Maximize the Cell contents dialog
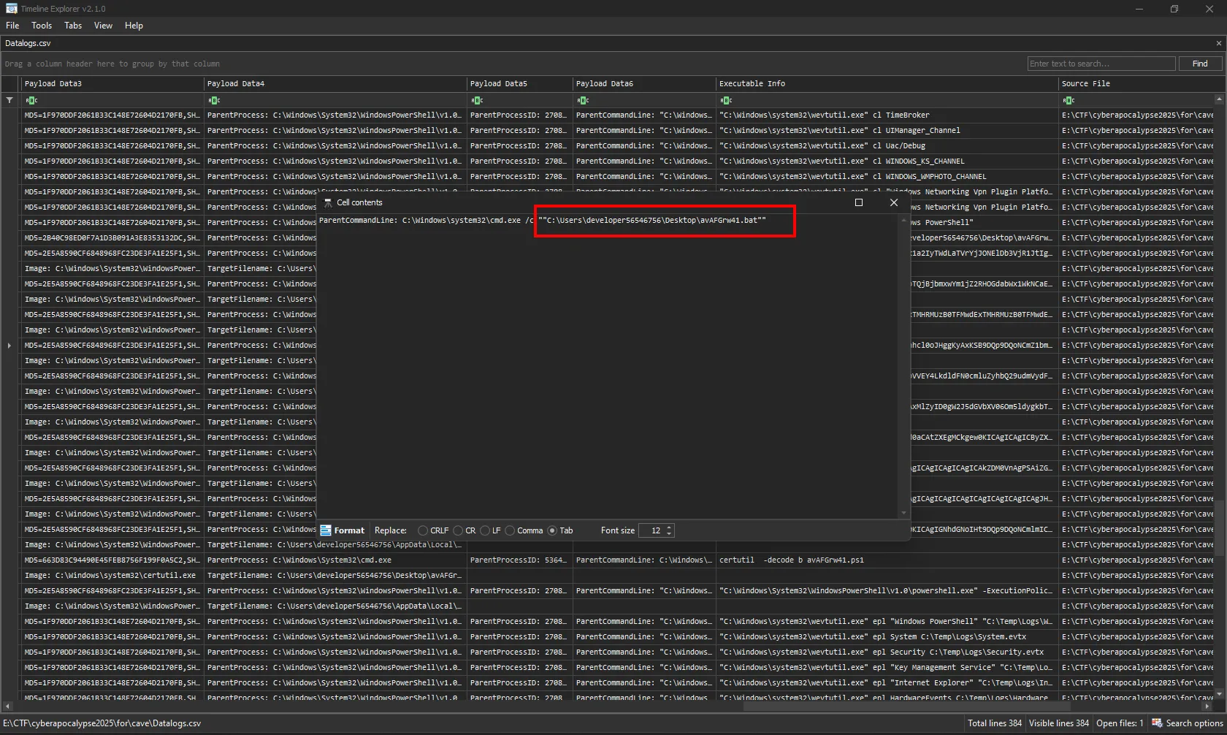 (x=859, y=202)
